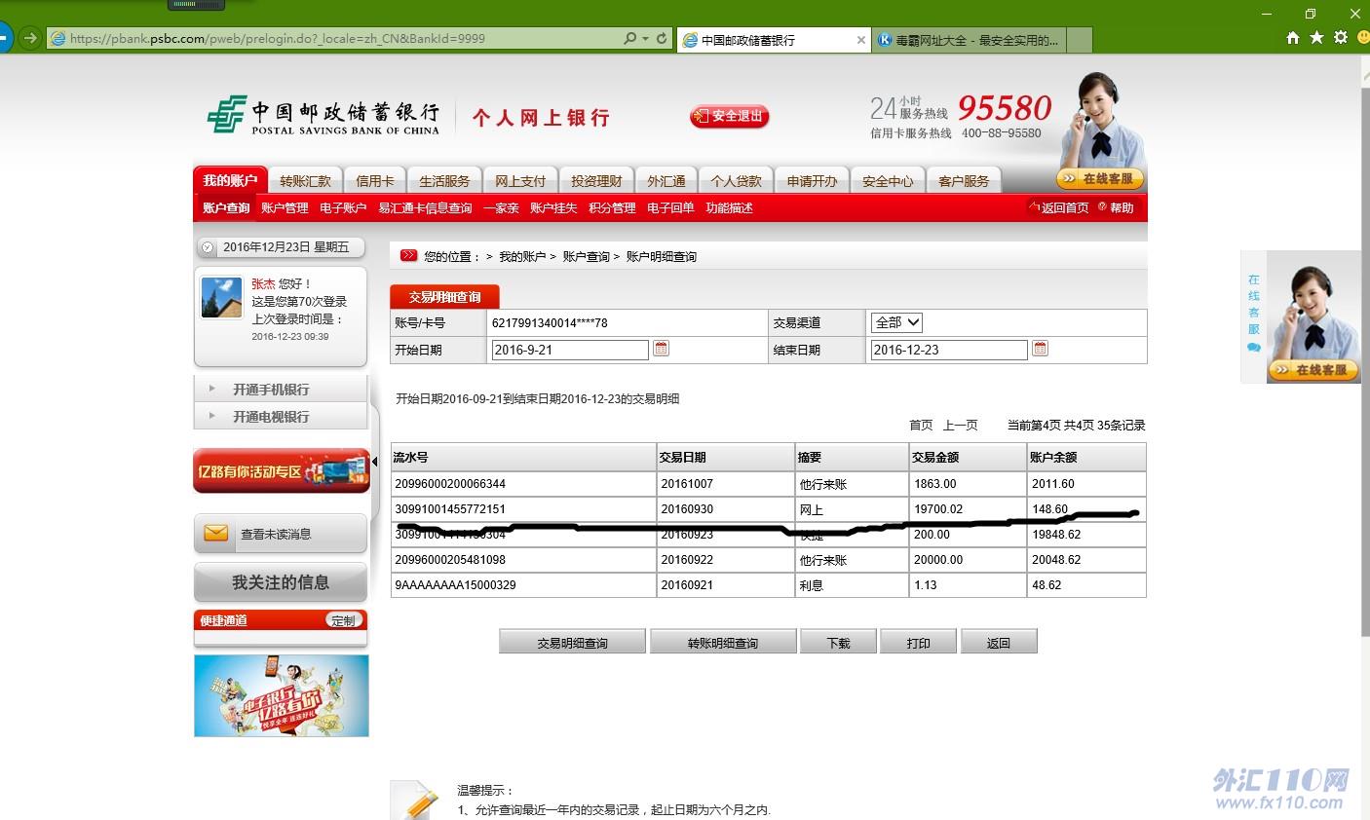The width and height of the screenshot is (1370, 820).
Task: Open the 信用卡 navigation tab
Action: 375,181
